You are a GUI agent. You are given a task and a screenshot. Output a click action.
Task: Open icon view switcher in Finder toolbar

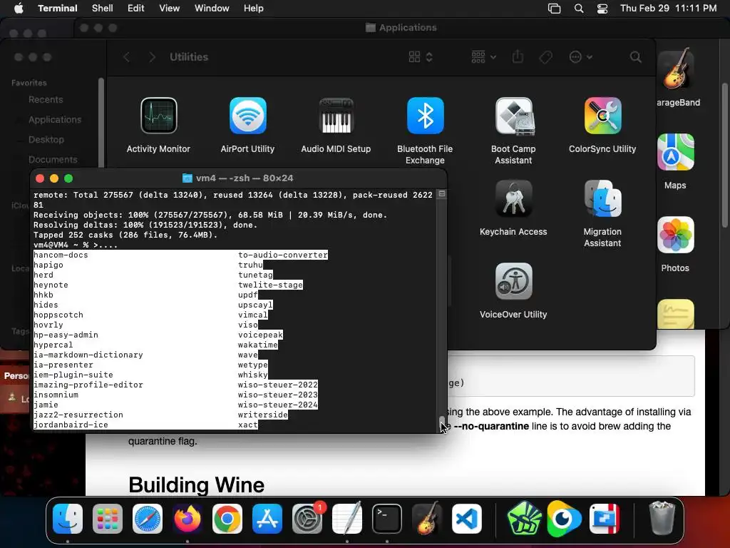coord(421,57)
